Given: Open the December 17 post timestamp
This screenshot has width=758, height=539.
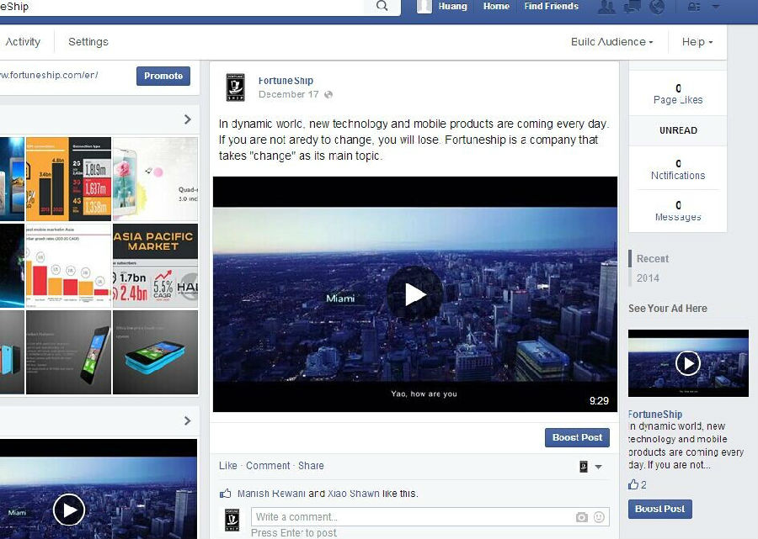Looking at the screenshot, I should pyautogui.click(x=289, y=94).
